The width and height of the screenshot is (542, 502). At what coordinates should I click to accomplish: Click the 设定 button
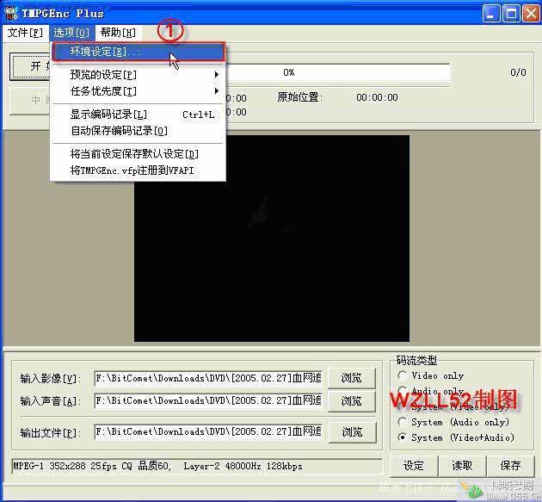click(414, 466)
